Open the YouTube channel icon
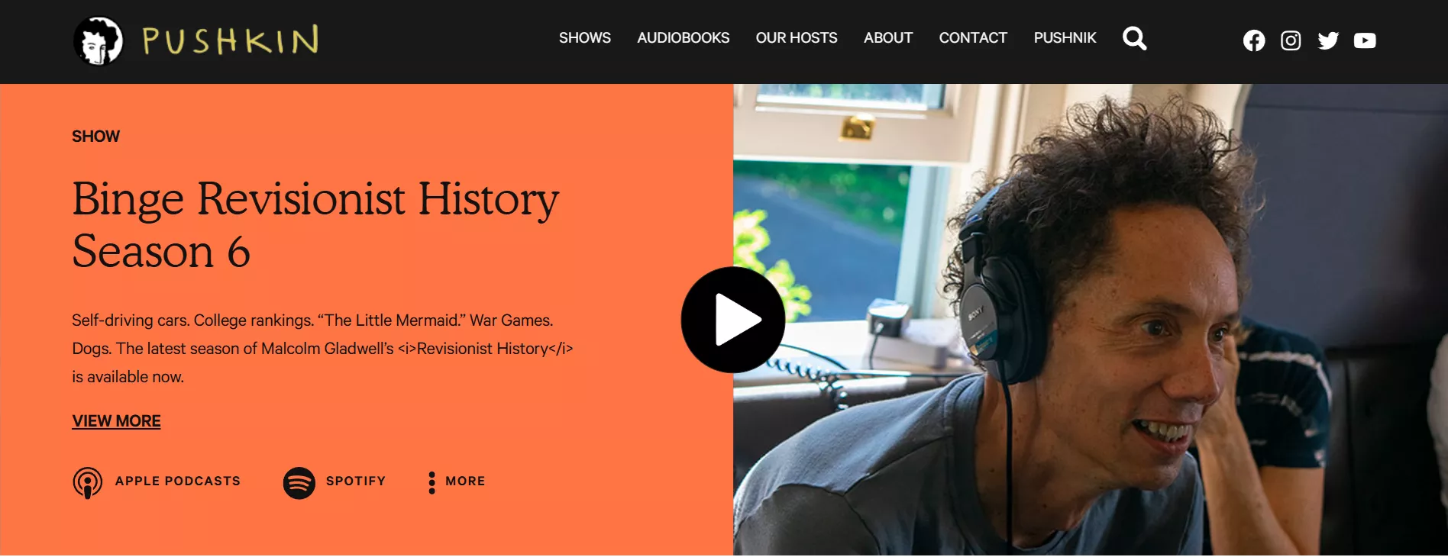Screen dimensions: 1448x557 point(1365,40)
